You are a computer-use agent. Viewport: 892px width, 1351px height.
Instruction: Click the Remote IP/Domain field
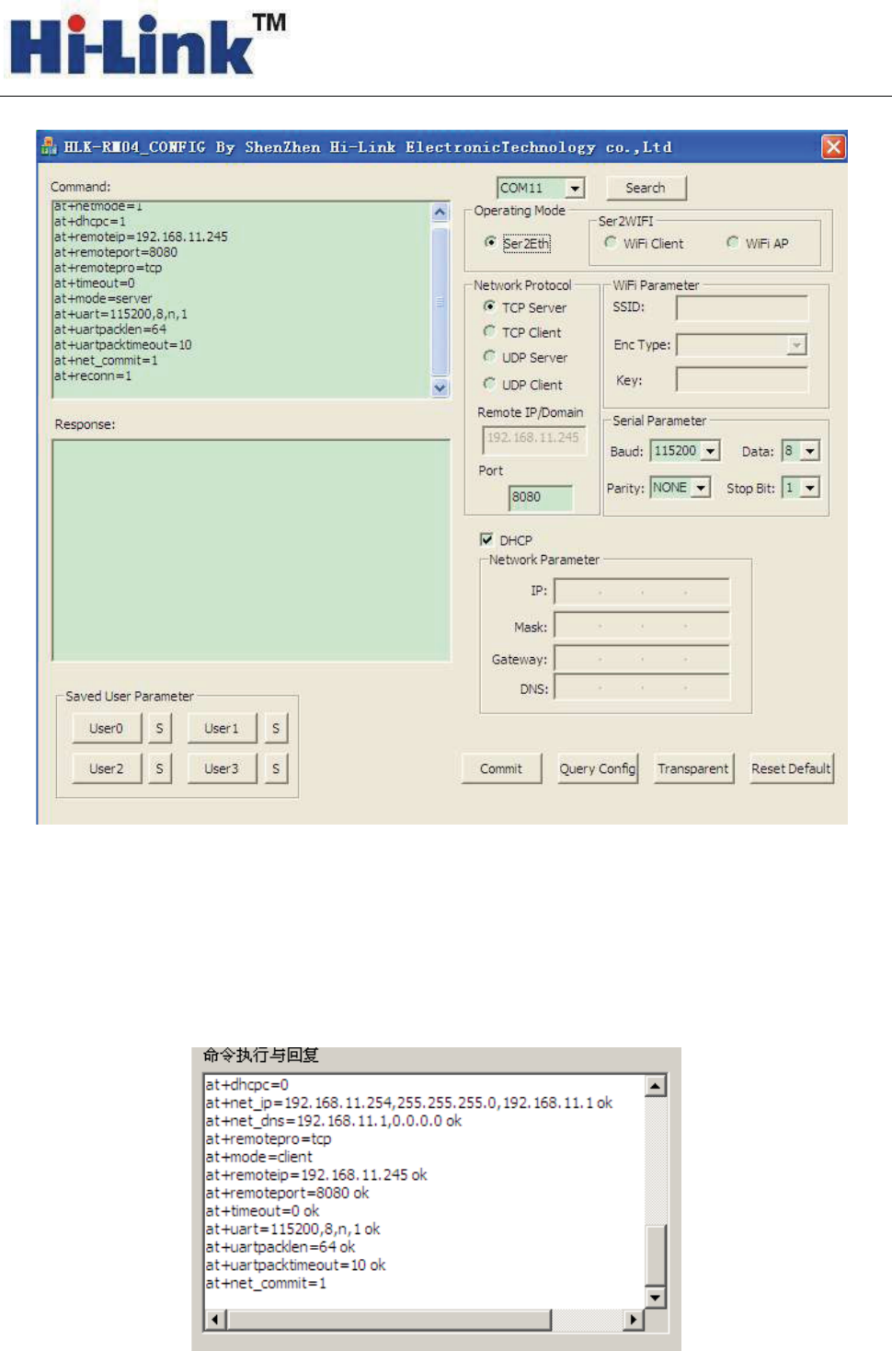(x=534, y=439)
